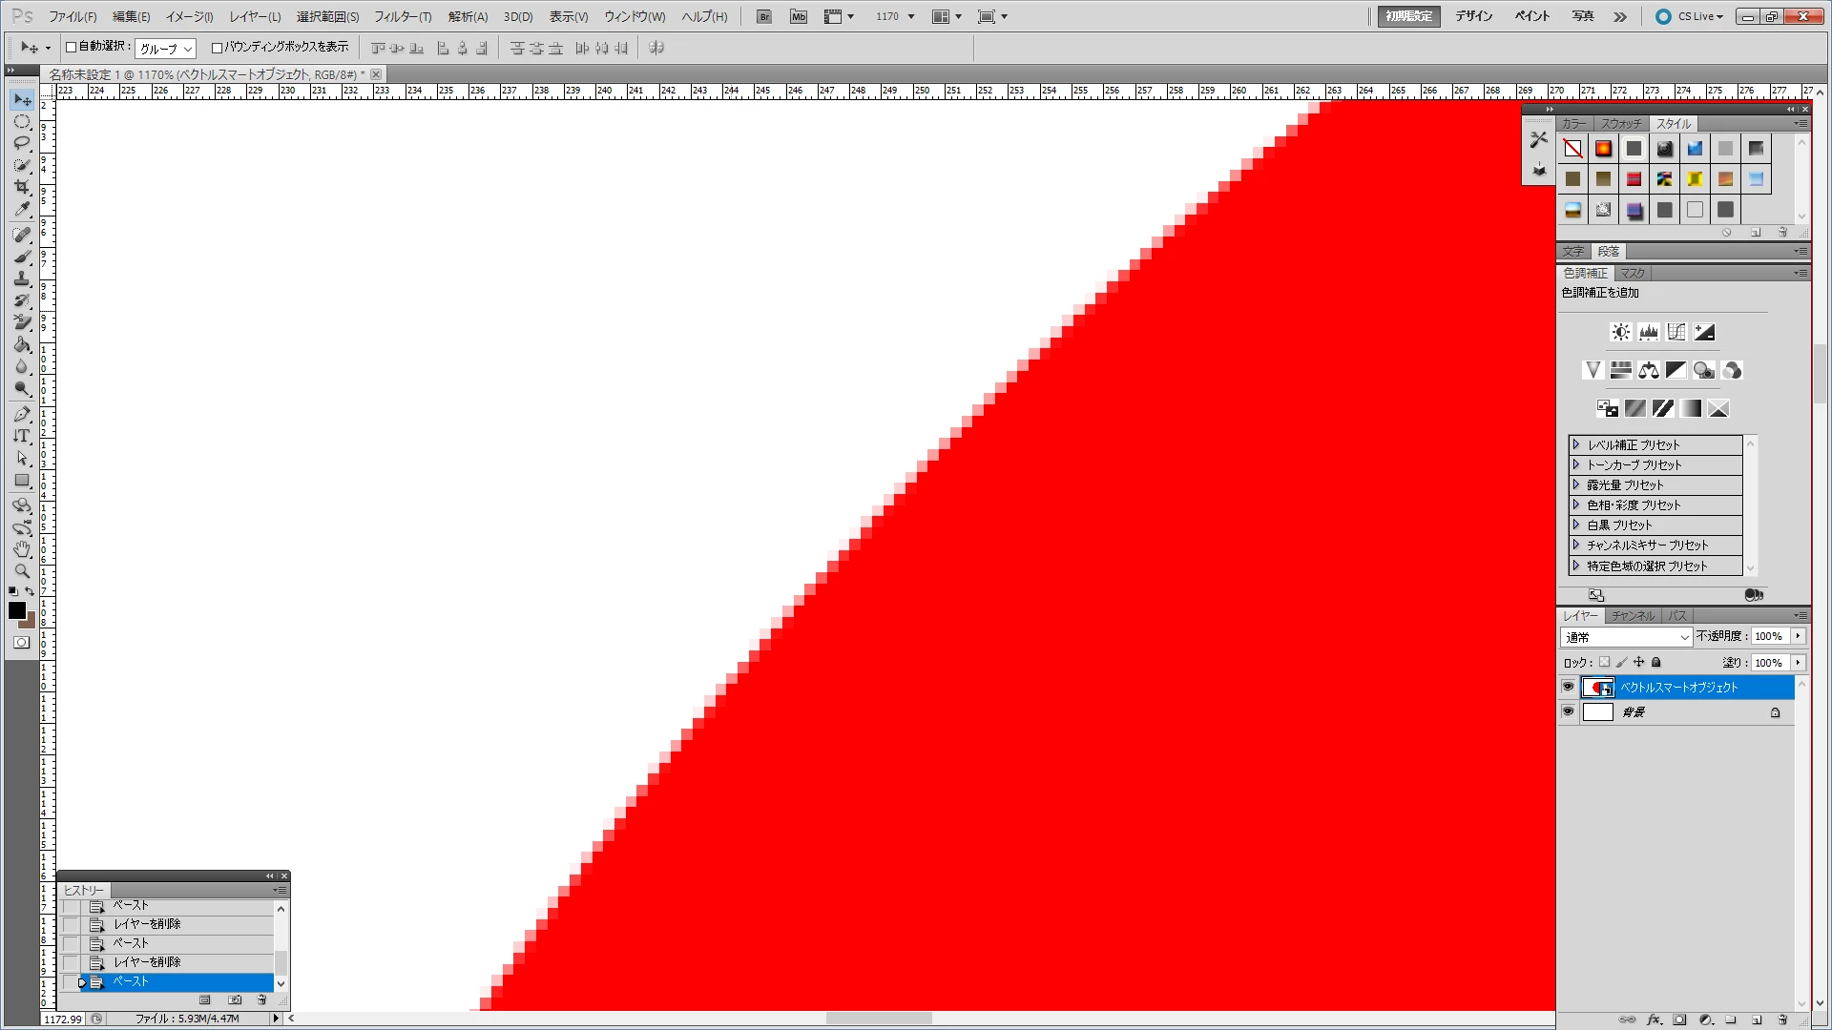
Task: Expand レベル補正 プリセット list
Action: (1576, 444)
